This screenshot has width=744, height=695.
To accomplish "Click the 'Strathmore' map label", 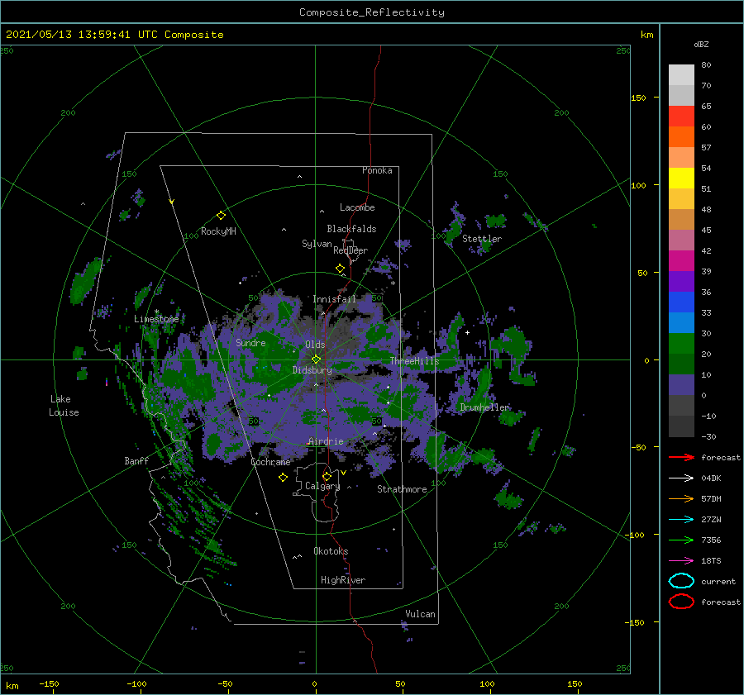I will 402,489.
